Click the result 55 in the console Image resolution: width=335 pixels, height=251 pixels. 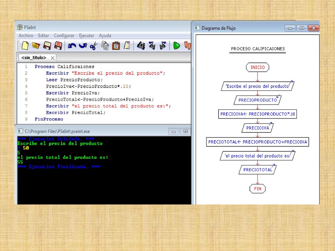20,162
